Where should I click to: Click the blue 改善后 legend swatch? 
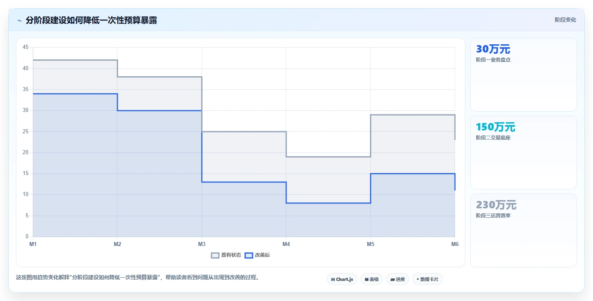click(x=249, y=255)
